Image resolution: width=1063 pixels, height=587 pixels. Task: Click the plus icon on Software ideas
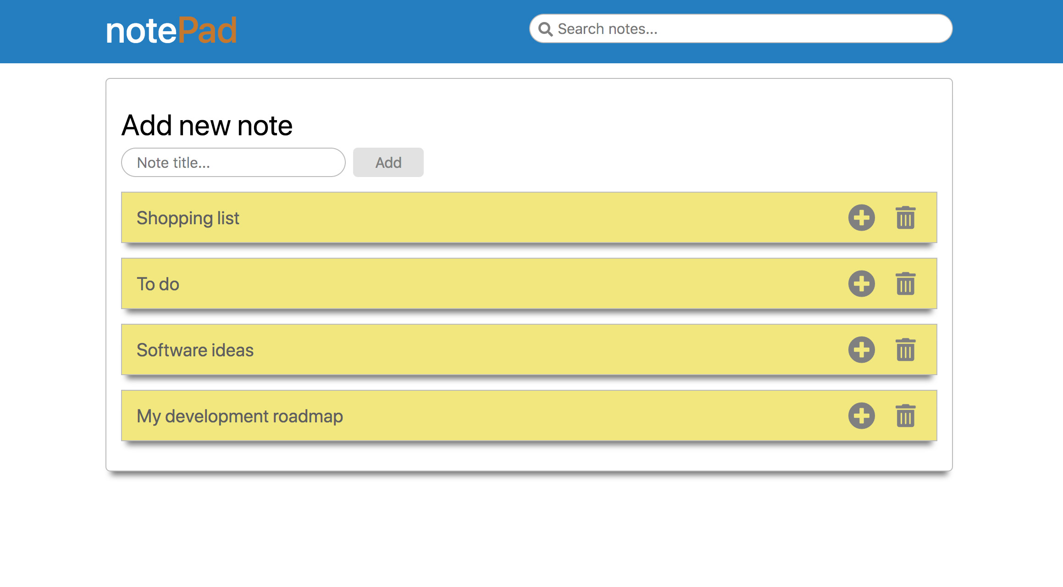(861, 350)
